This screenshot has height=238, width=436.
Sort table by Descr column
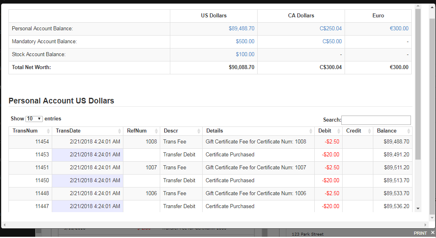pos(181,131)
